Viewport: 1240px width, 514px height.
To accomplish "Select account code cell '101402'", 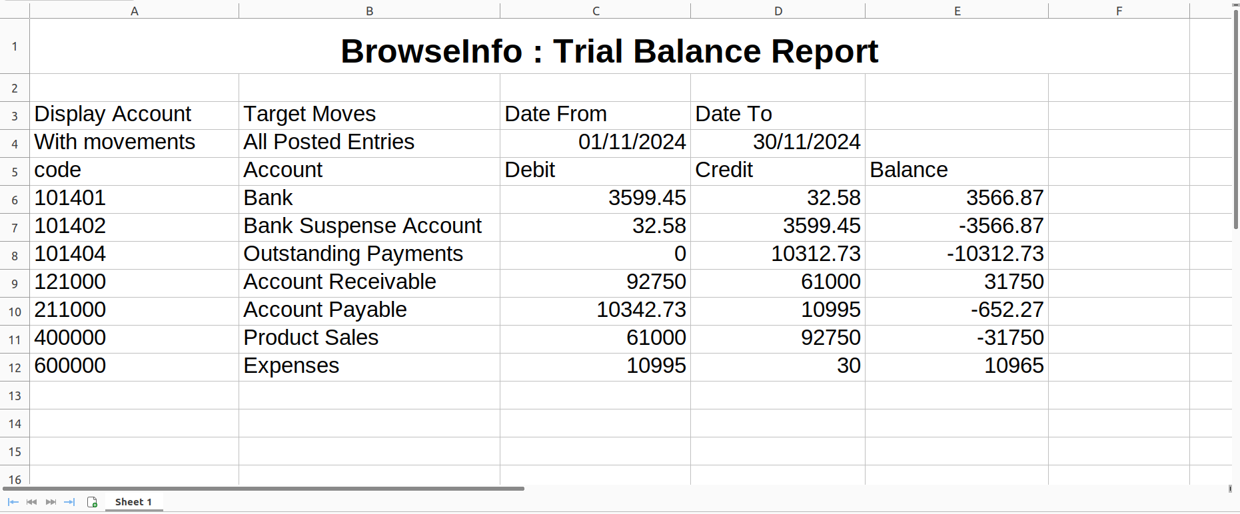I will click(x=135, y=227).
